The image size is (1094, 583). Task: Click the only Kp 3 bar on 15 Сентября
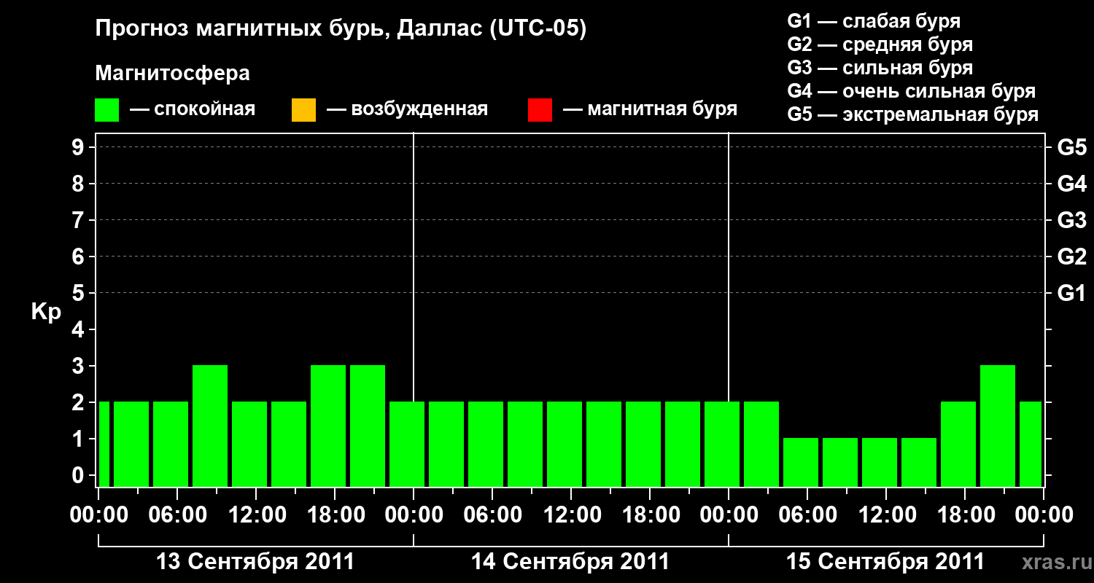coord(998,426)
